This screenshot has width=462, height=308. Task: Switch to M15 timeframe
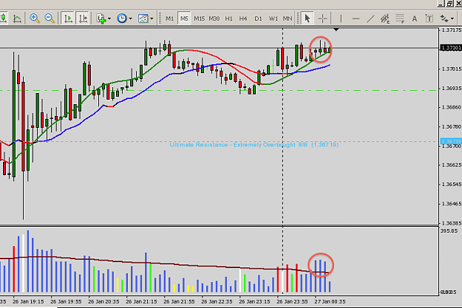199,18
